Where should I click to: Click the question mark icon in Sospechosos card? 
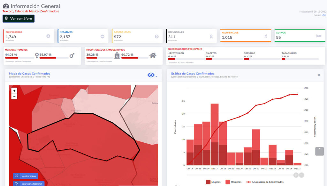[x=157, y=37]
